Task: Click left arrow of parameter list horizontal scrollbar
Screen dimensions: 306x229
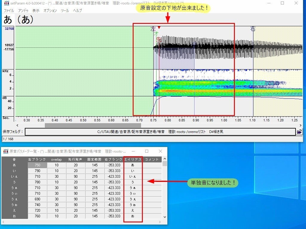Action: click(3, 222)
